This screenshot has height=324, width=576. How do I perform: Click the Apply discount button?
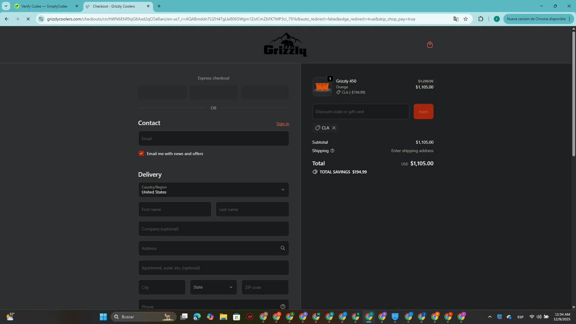tap(424, 111)
